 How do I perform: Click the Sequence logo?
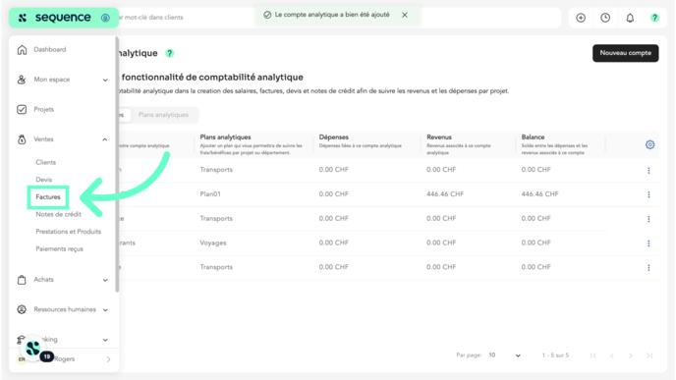[55, 18]
